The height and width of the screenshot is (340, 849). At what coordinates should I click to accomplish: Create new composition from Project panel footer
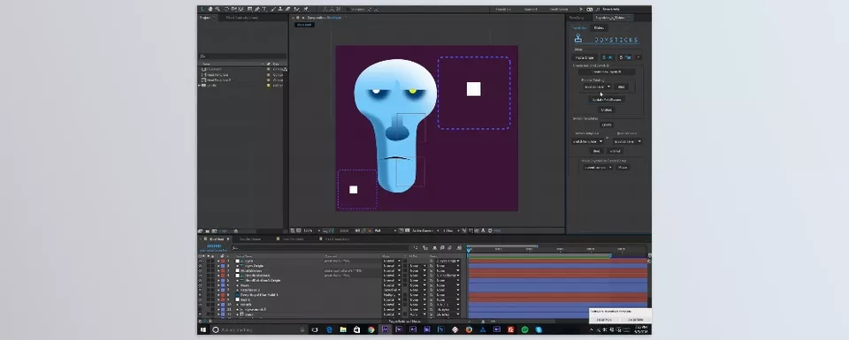coord(214,230)
